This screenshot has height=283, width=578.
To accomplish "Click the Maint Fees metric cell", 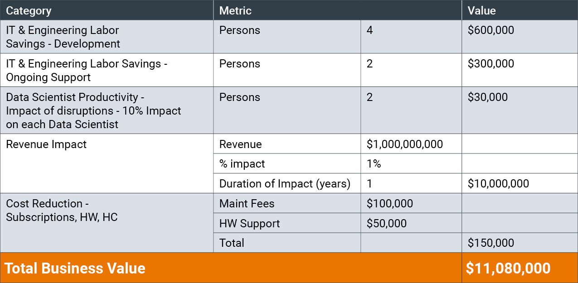I will click(x=247, y=204).
